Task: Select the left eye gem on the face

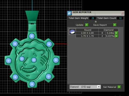Action: pos(22,59)
